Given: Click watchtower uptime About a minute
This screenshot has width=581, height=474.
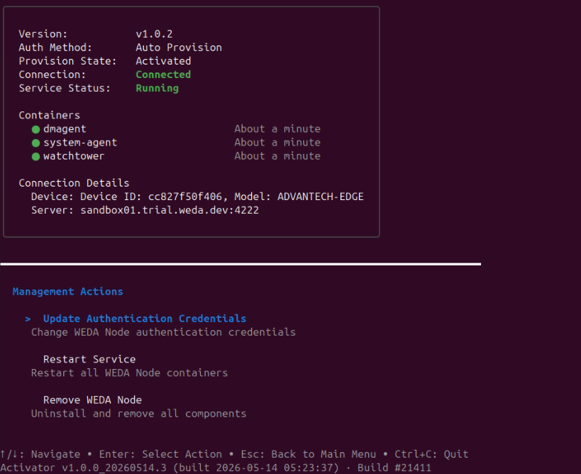Looking at the screenshot, I should (277, 156).
